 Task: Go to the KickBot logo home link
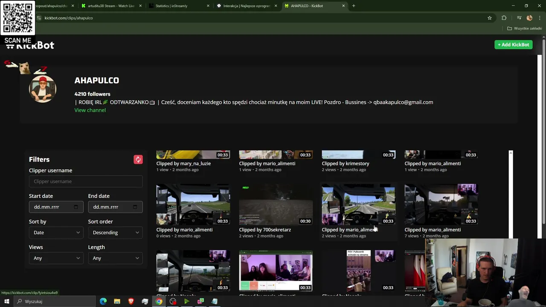(x=30, y=45)
